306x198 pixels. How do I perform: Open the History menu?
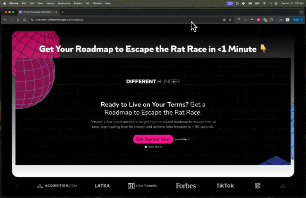[50, 3]
